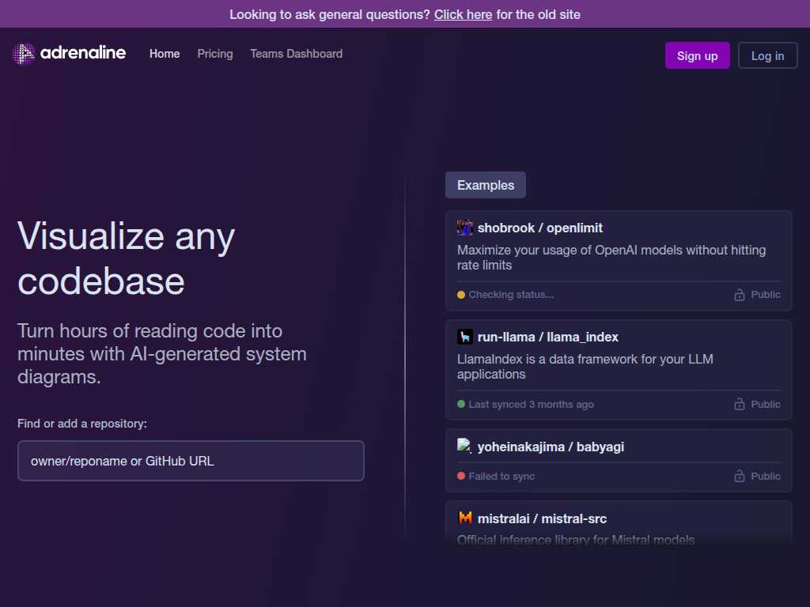Open the run-llama avatar icon
Screen dimensions: 810x607
click(x=465, y=337)
